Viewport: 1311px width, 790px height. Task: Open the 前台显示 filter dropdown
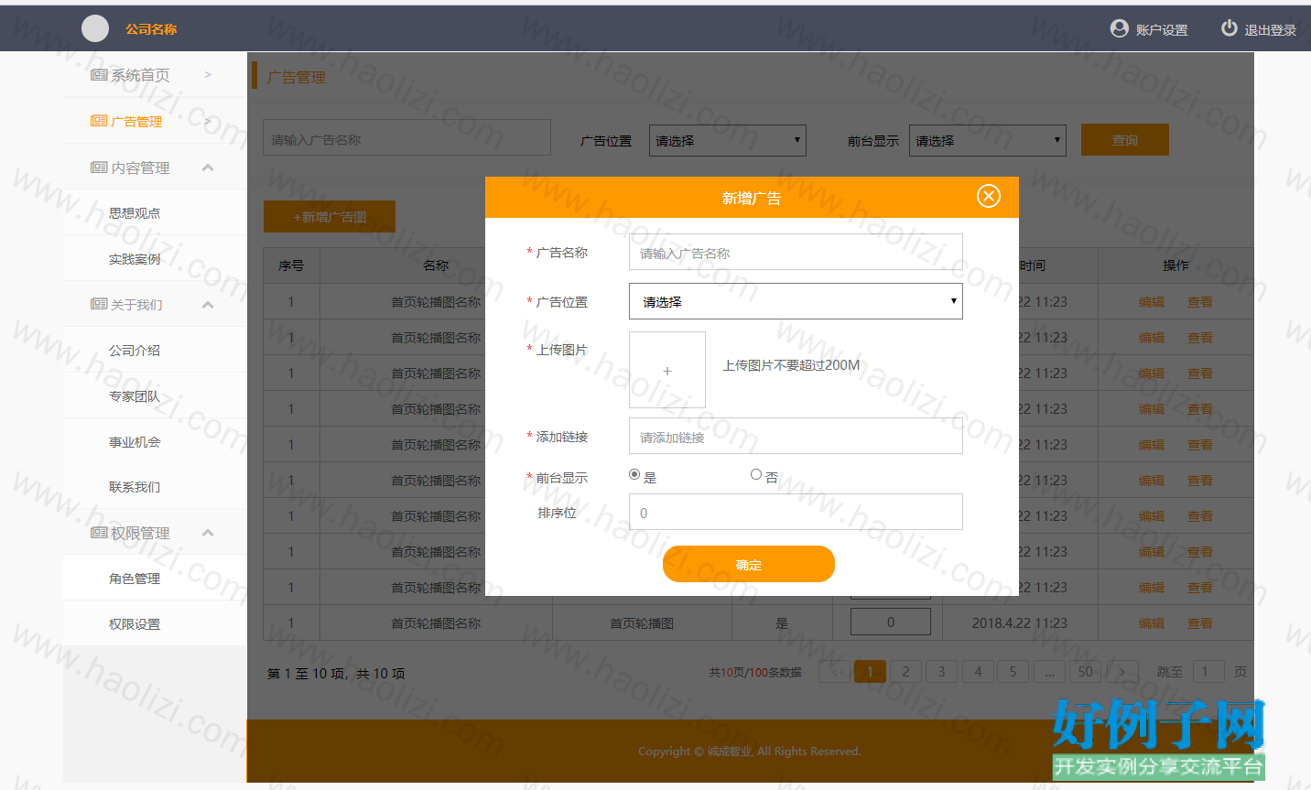988,140
